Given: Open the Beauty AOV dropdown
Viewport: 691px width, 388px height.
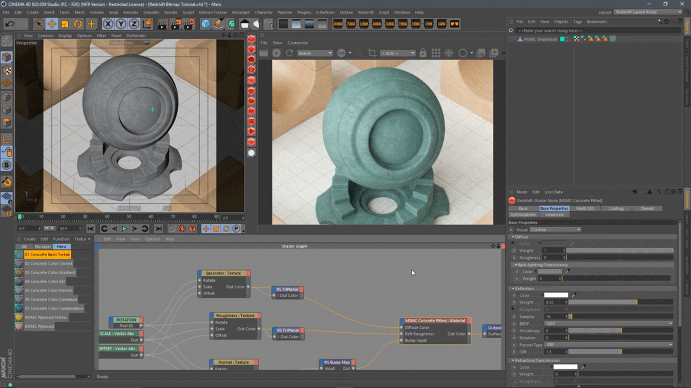Looking at the screenshot, I should (x=315, y=53).
